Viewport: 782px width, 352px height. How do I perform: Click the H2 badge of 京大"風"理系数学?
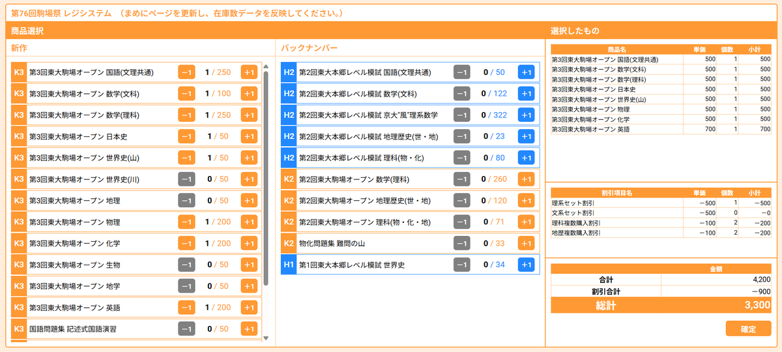289,115
